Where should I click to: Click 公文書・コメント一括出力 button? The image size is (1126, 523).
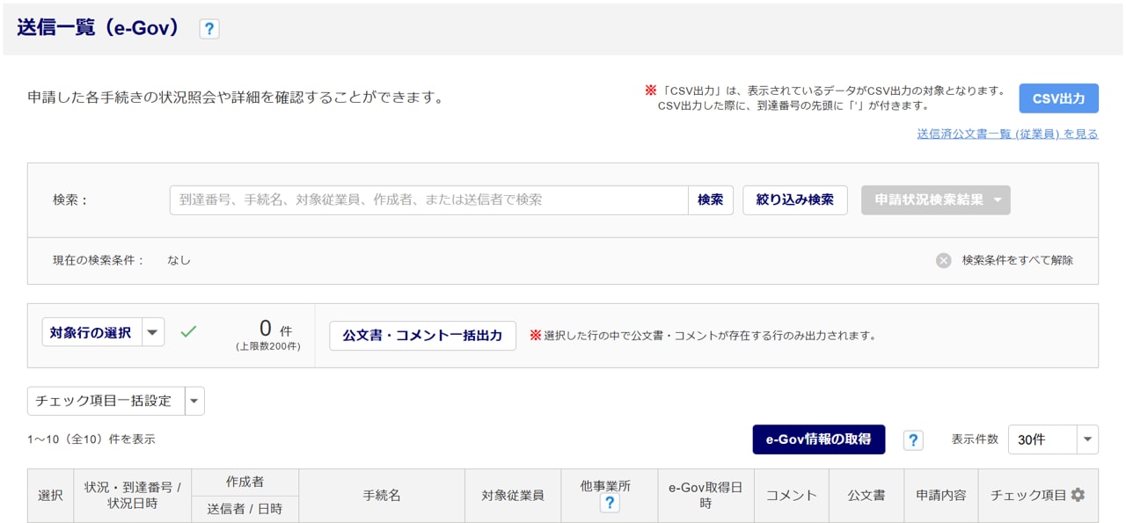(x=422, y=336)
